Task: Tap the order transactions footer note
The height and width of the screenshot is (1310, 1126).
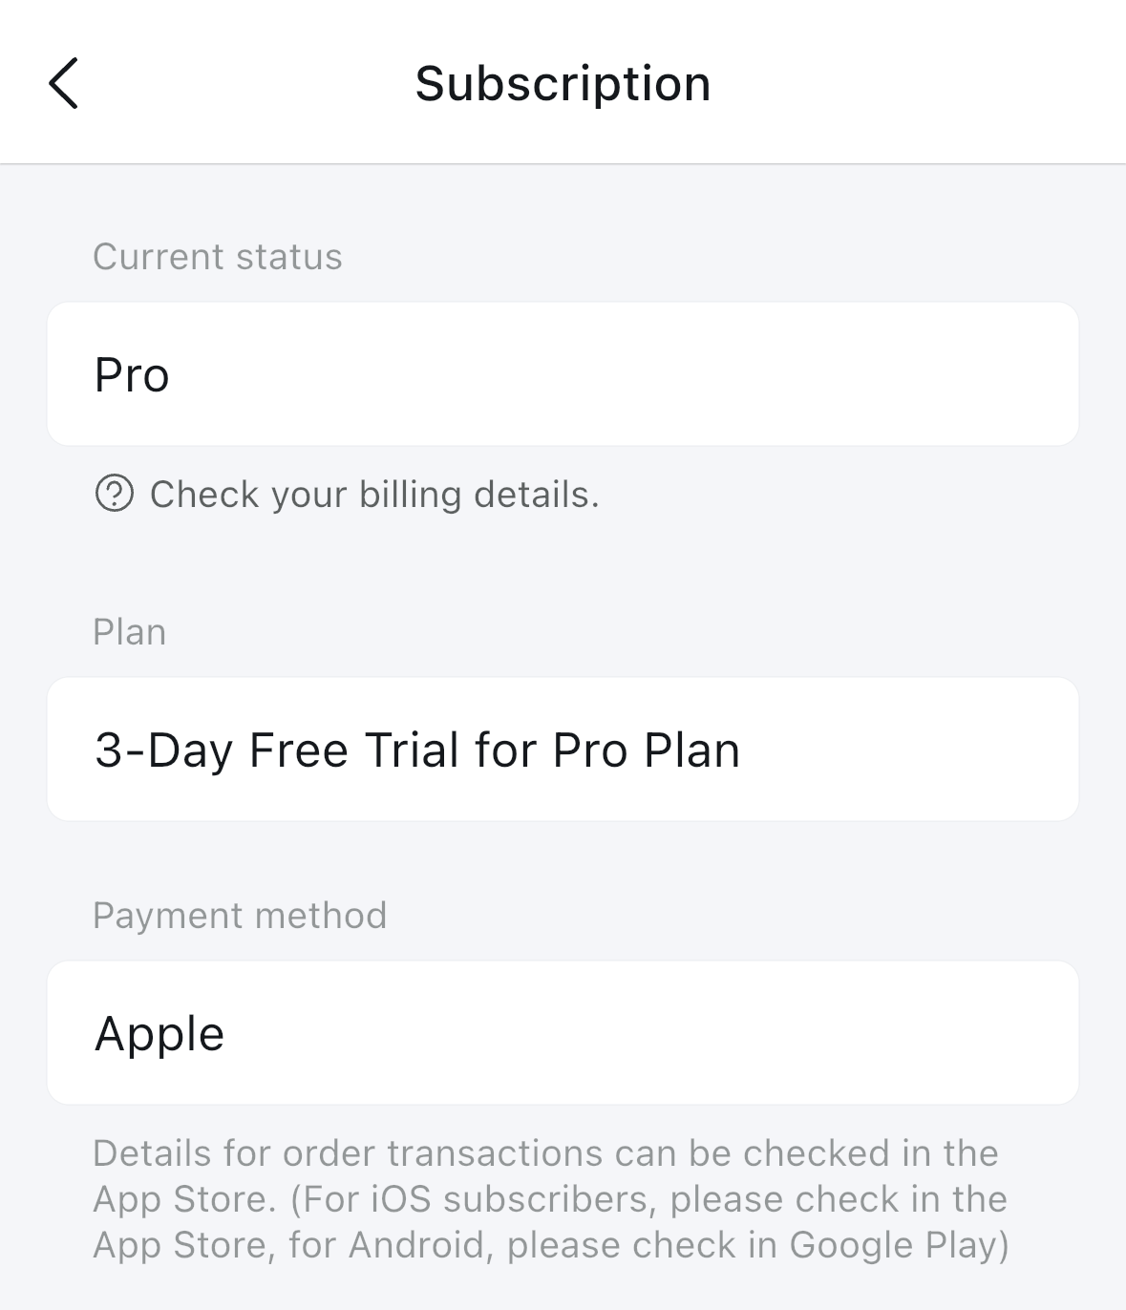Action: tap(550, 1199)
